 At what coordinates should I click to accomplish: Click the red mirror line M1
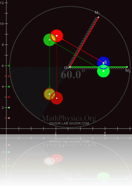coord(84,42)
